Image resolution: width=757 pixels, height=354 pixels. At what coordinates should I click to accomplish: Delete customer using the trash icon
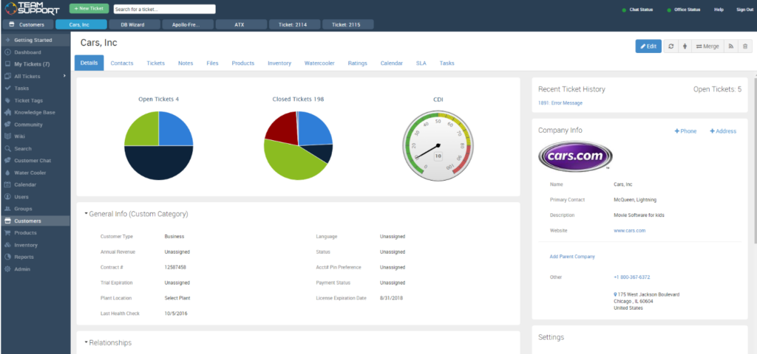pos(745,46)
